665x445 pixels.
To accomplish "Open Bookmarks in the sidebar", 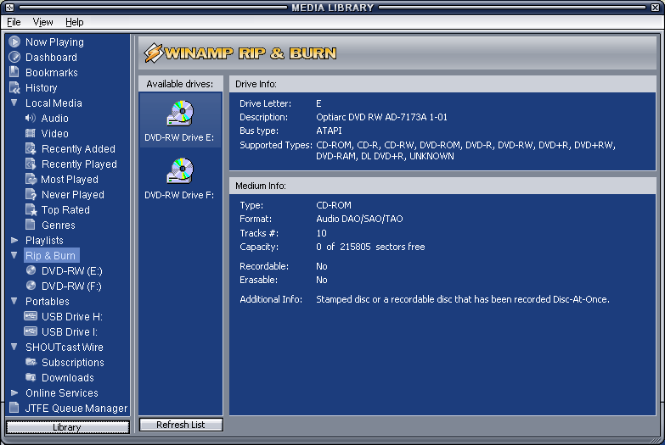I will [52, 72].
